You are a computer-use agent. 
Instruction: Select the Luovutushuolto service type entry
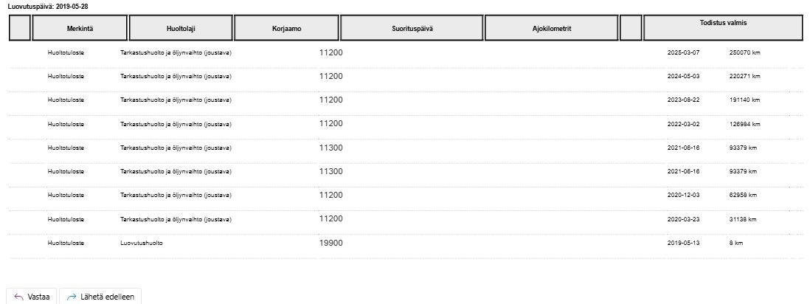pyautogui.click(x=142, y=243)
